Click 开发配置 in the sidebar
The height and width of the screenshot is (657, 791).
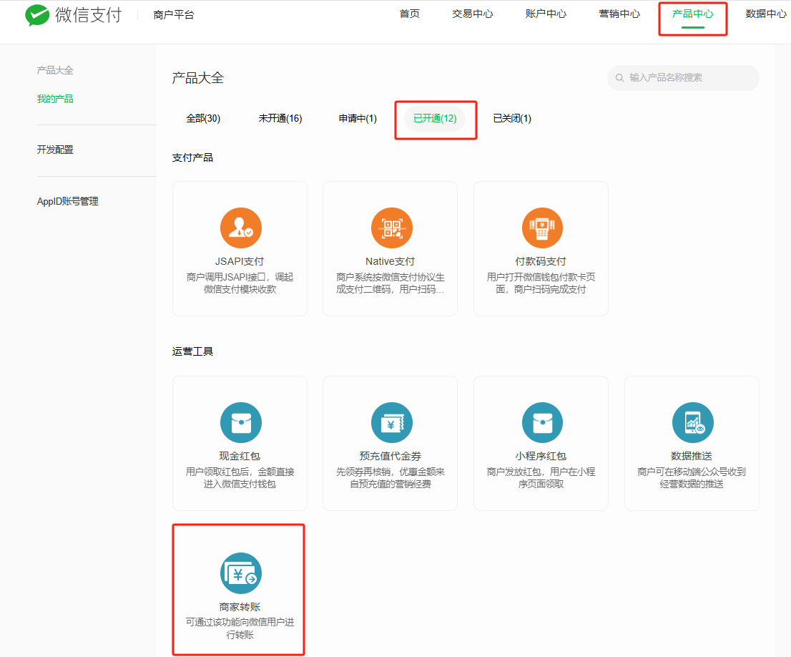pyautogui.click(x=55, y=150)
